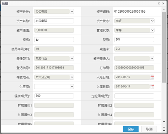This screenshot has height=134, width=168.
Task: Open the 存放地点 dropdown
Action: [72, 77]
